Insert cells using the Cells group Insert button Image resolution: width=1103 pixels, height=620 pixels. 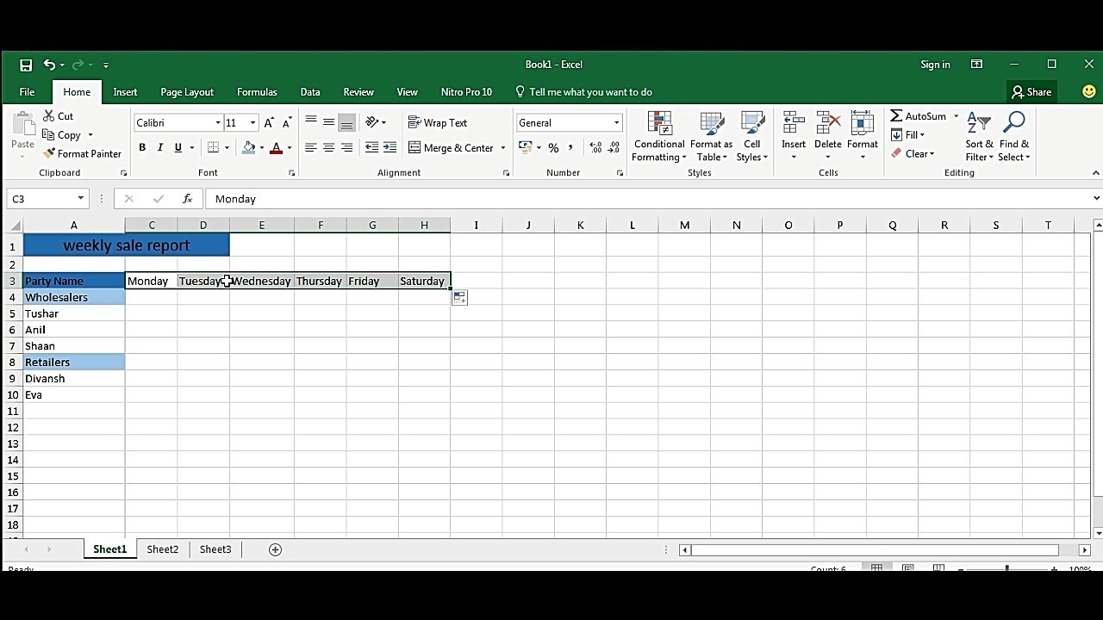click(794, 136)
